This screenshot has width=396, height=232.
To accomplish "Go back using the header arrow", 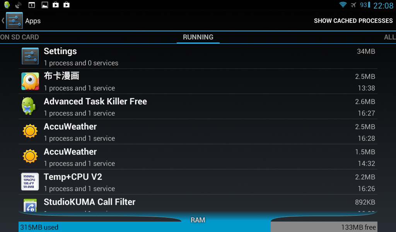I will [3, 20].
